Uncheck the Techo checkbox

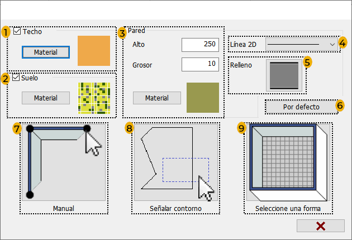point(17,31)
